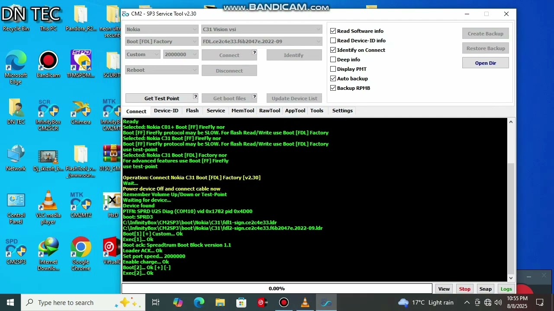Viewport: 554px width, 311px height.
Task: Open the FlashTool_v folder on the desktop
Action: [81, 161]
